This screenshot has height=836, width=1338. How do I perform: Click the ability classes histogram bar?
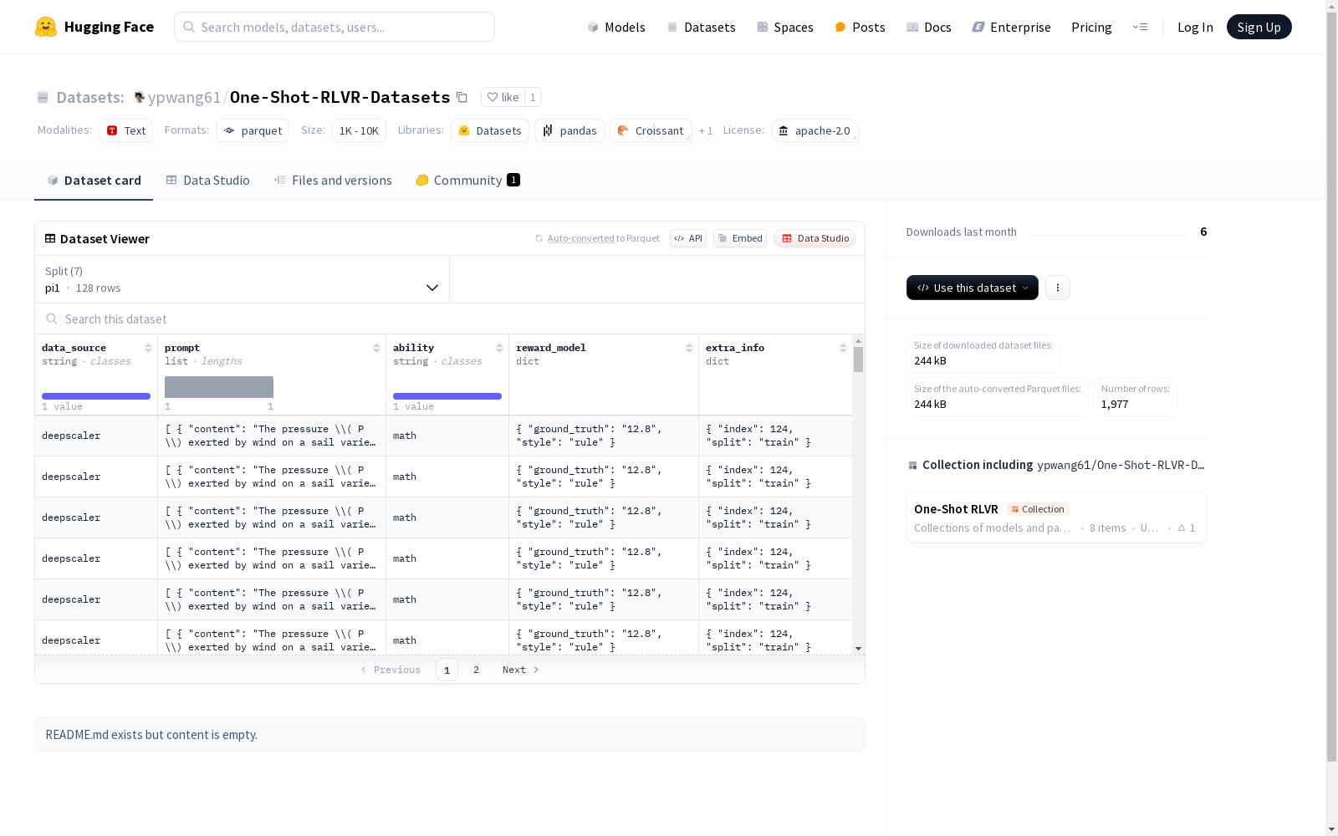(447, 396)
